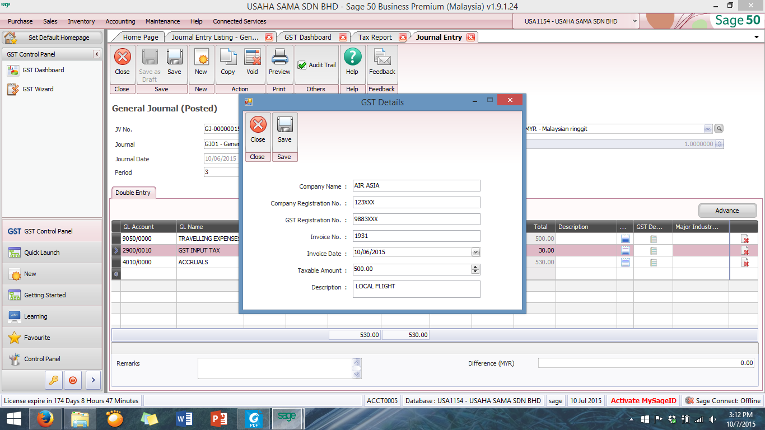Open Invoice Date dropdown calendar
This screenshot has height=430, width=765.
[475, 253]
